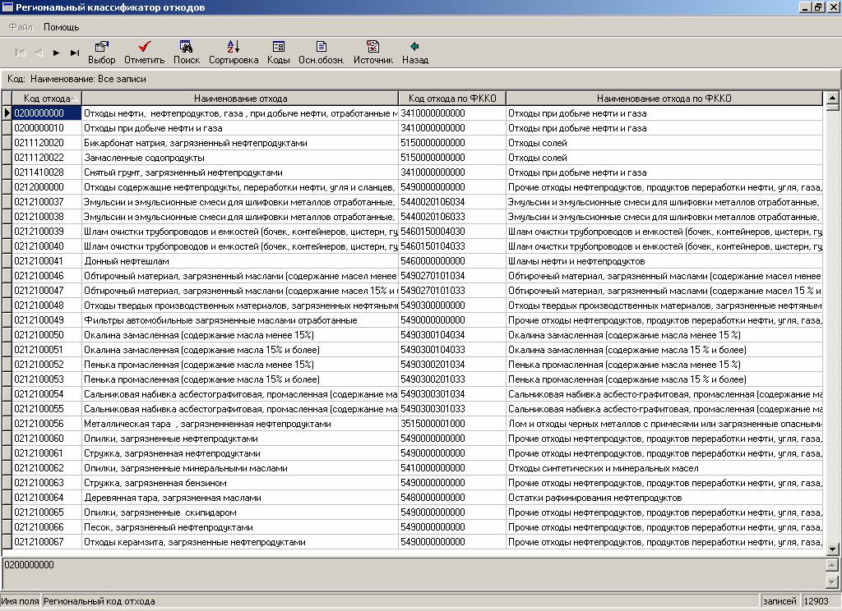Click Наименование отхода по ФККО column header
842x611 pixels.
coord(664,99)
